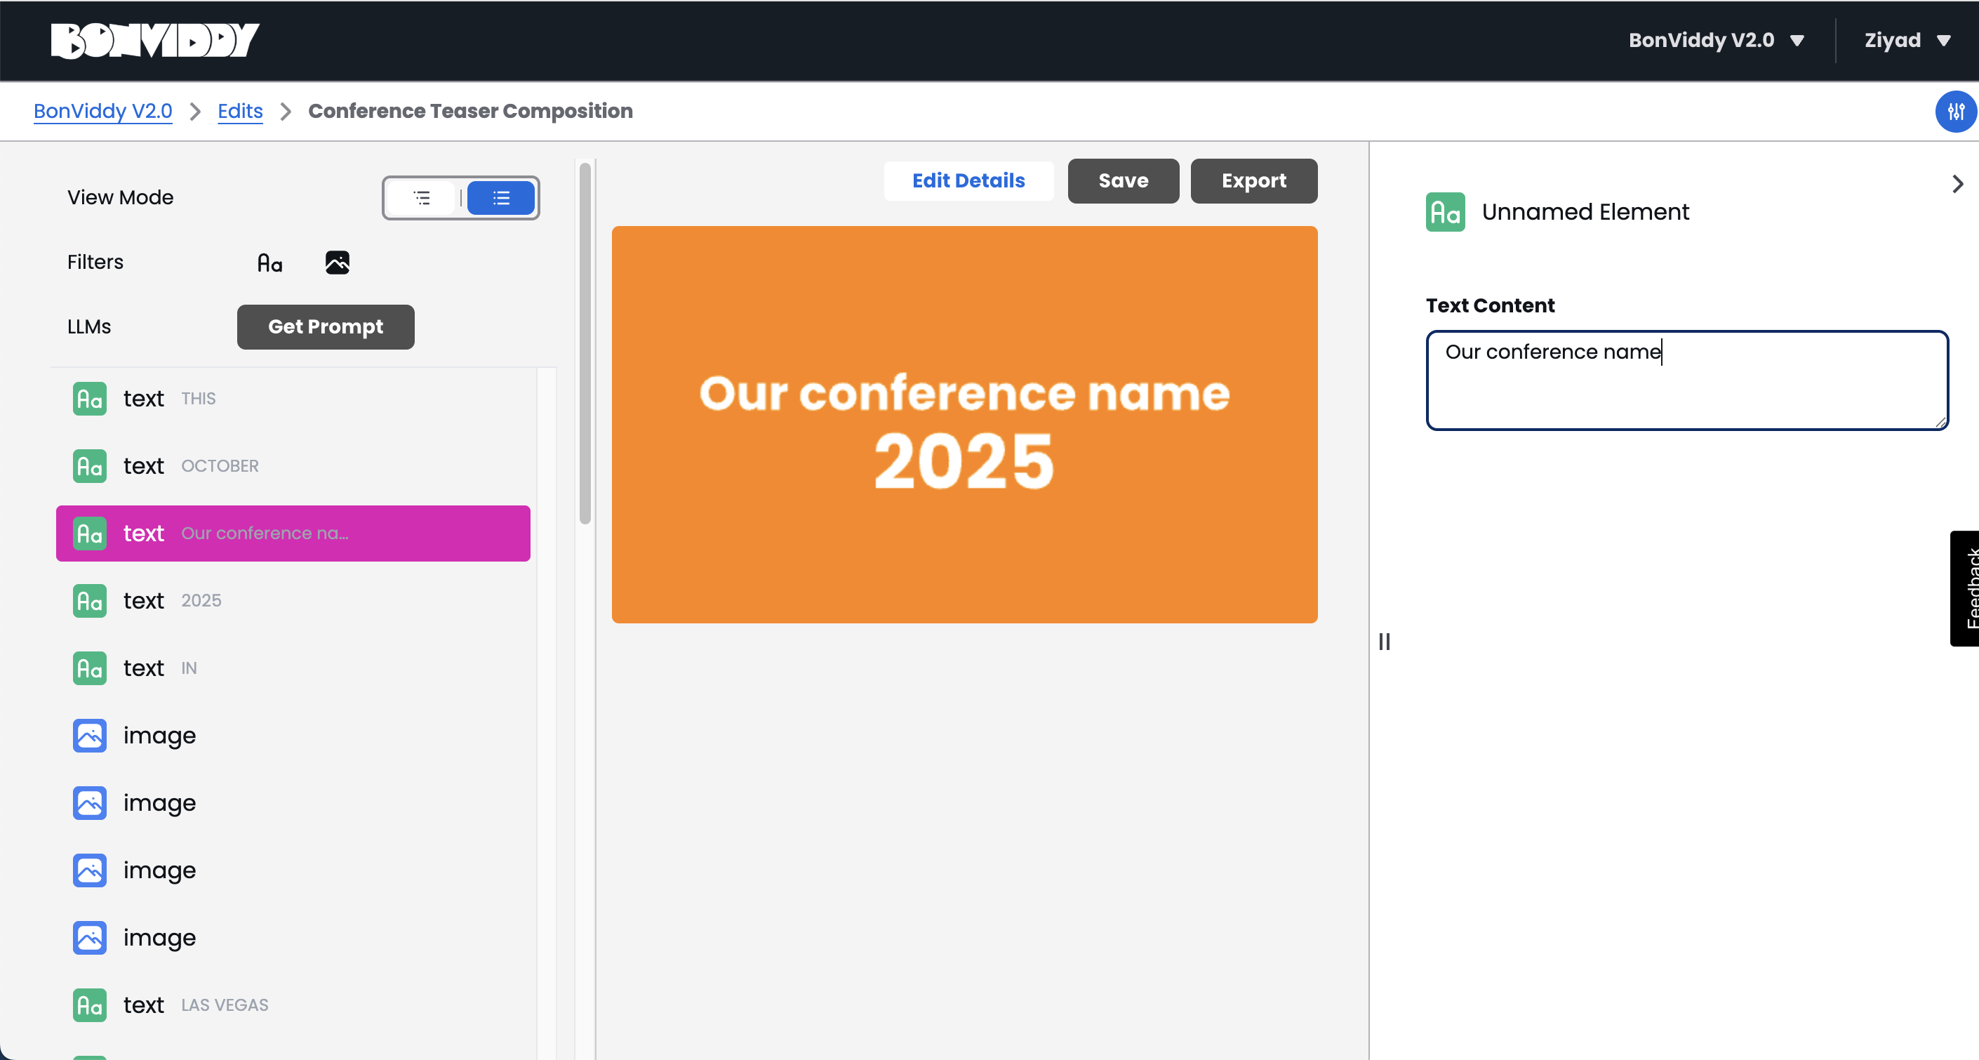Click the Get Prompt button

point(325,326)
